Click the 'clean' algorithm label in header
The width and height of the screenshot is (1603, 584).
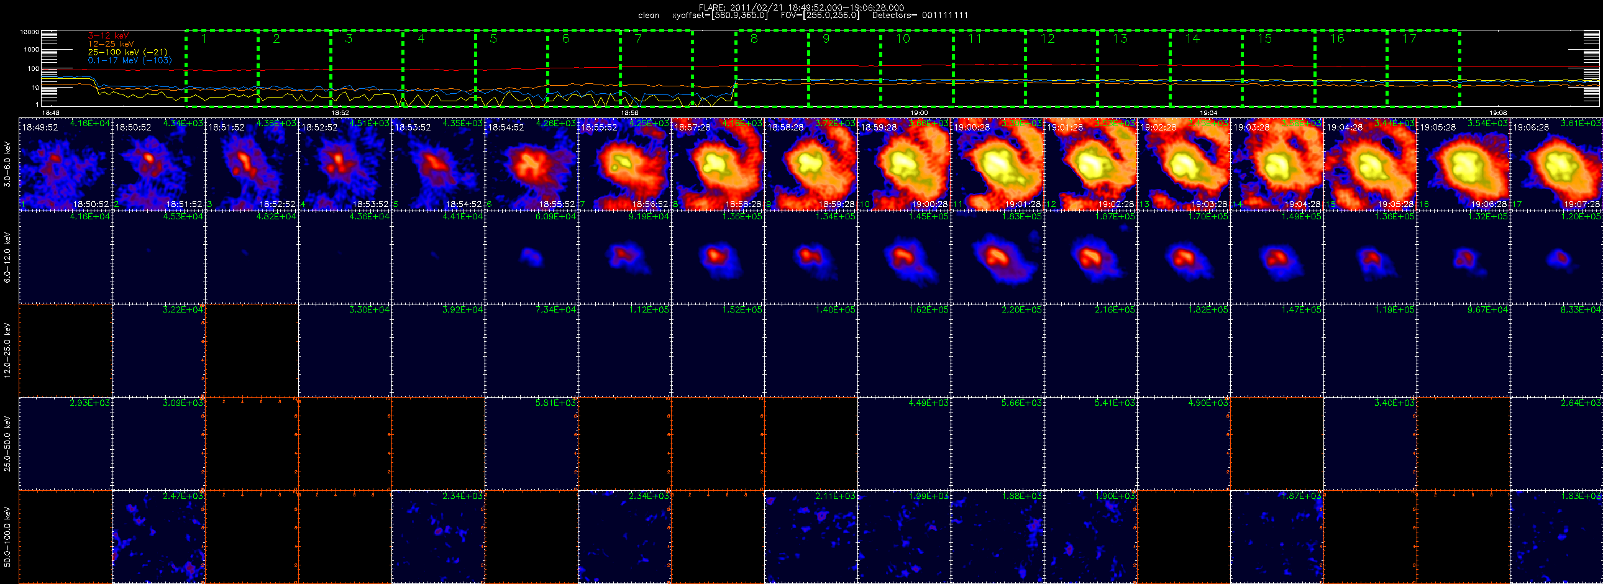tap(649, 16)
